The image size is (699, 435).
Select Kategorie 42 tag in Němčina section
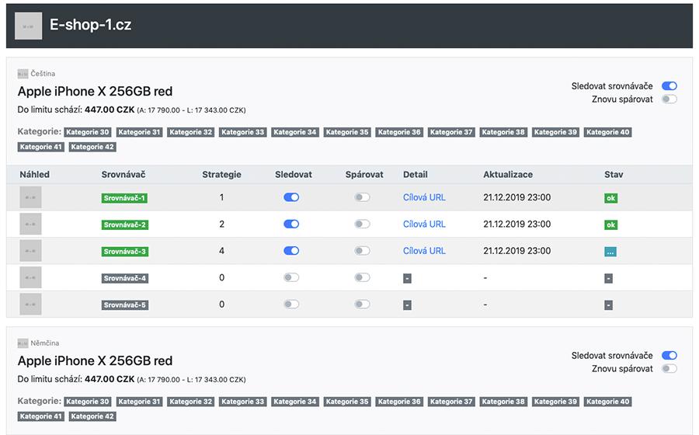92,416
